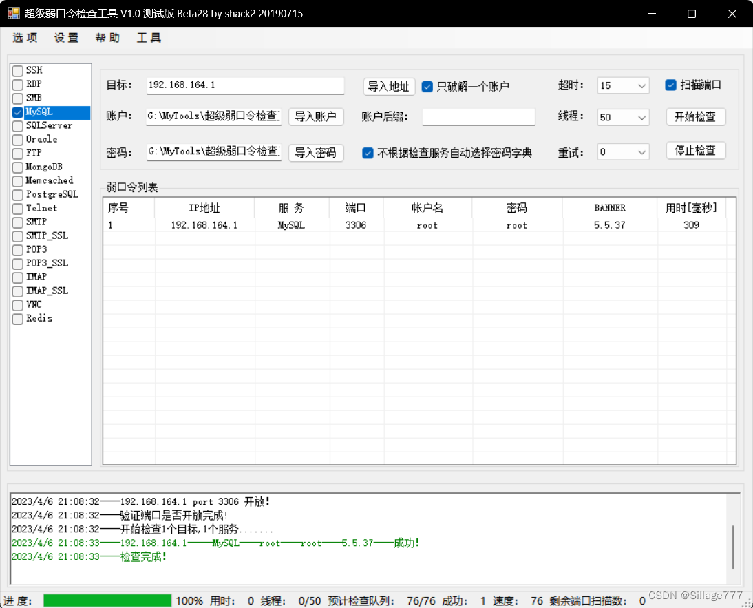Enable the Redis service checkbox

click(18, 319)
